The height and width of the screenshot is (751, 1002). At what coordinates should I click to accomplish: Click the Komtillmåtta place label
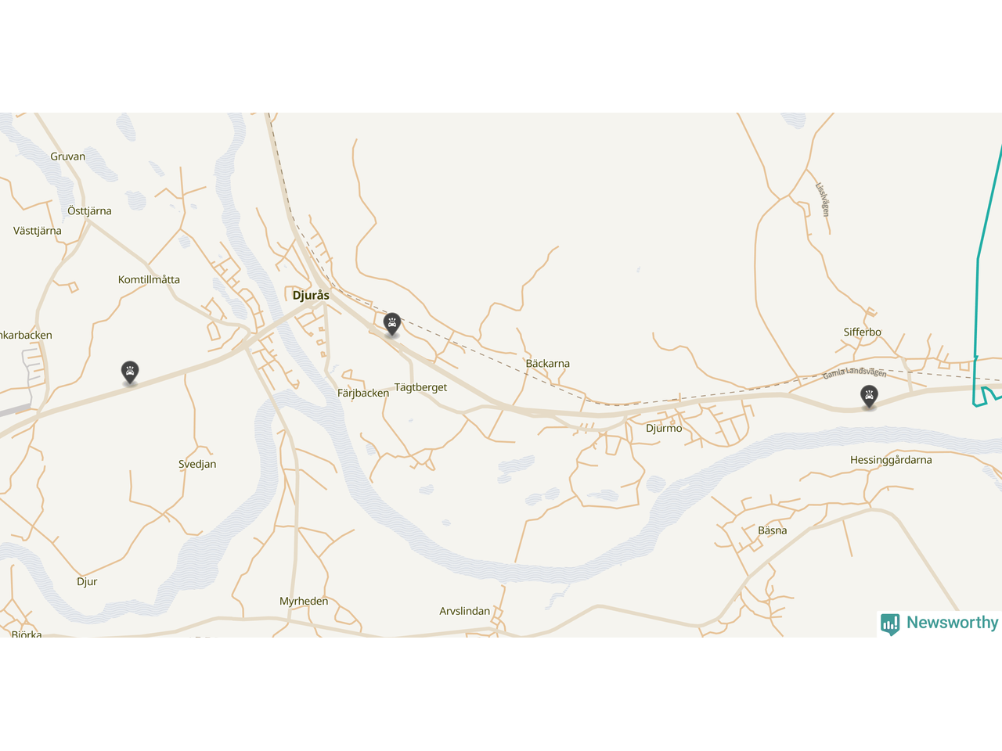pos(149,280)
